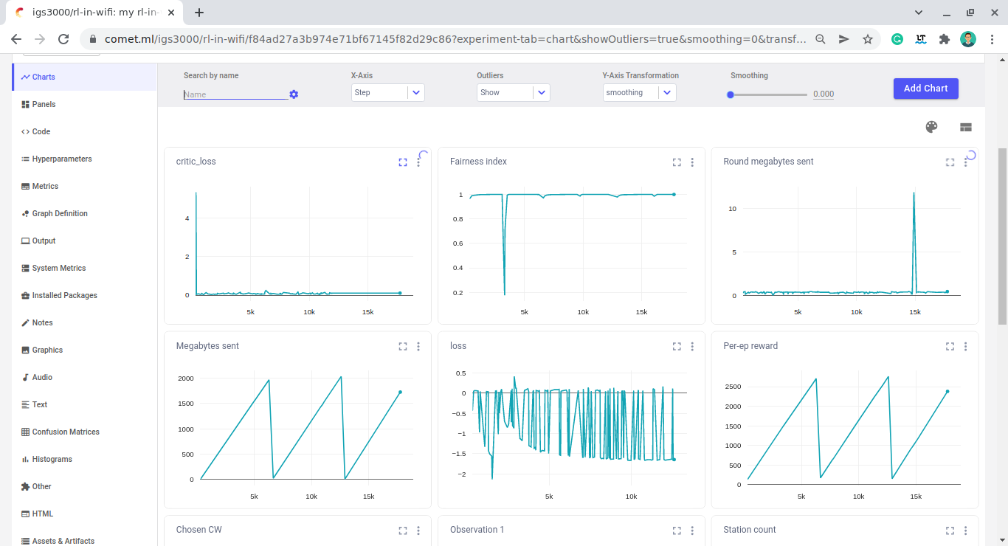The image size is (1008, 546).
Task: Click the page vertical scrollbar
Action: 1002,236
